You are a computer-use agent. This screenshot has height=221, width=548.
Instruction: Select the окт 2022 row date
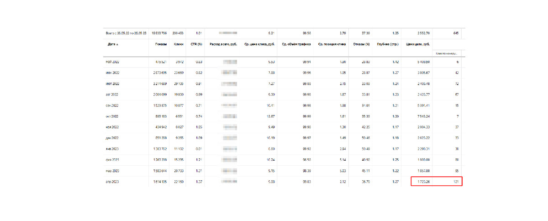[x=113, y=116]
